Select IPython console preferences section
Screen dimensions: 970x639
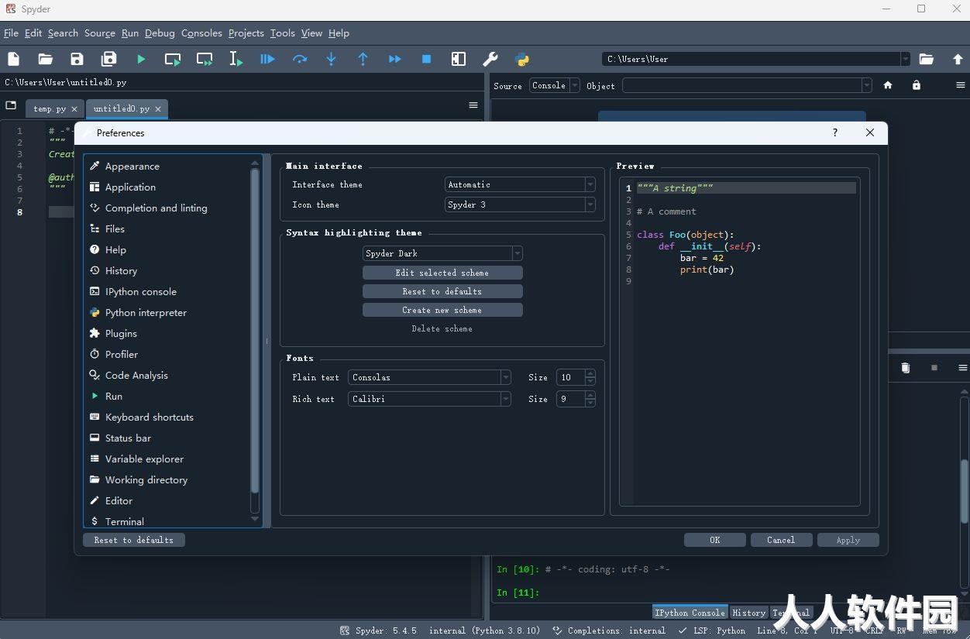click(167, 291)
